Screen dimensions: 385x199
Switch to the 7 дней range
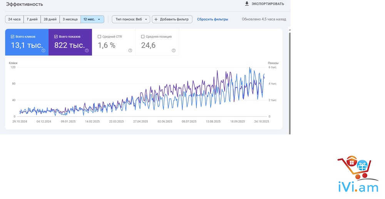pos(32,19)
